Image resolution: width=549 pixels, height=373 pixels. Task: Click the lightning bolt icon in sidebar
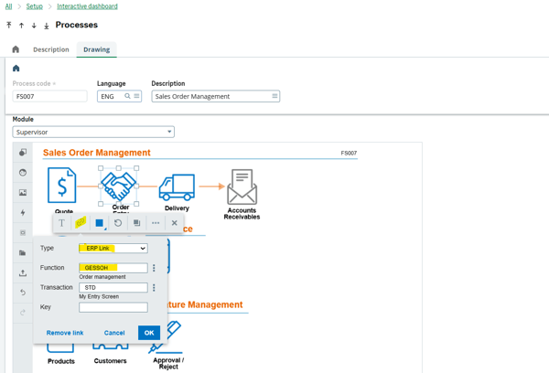[x=23, y=213]
